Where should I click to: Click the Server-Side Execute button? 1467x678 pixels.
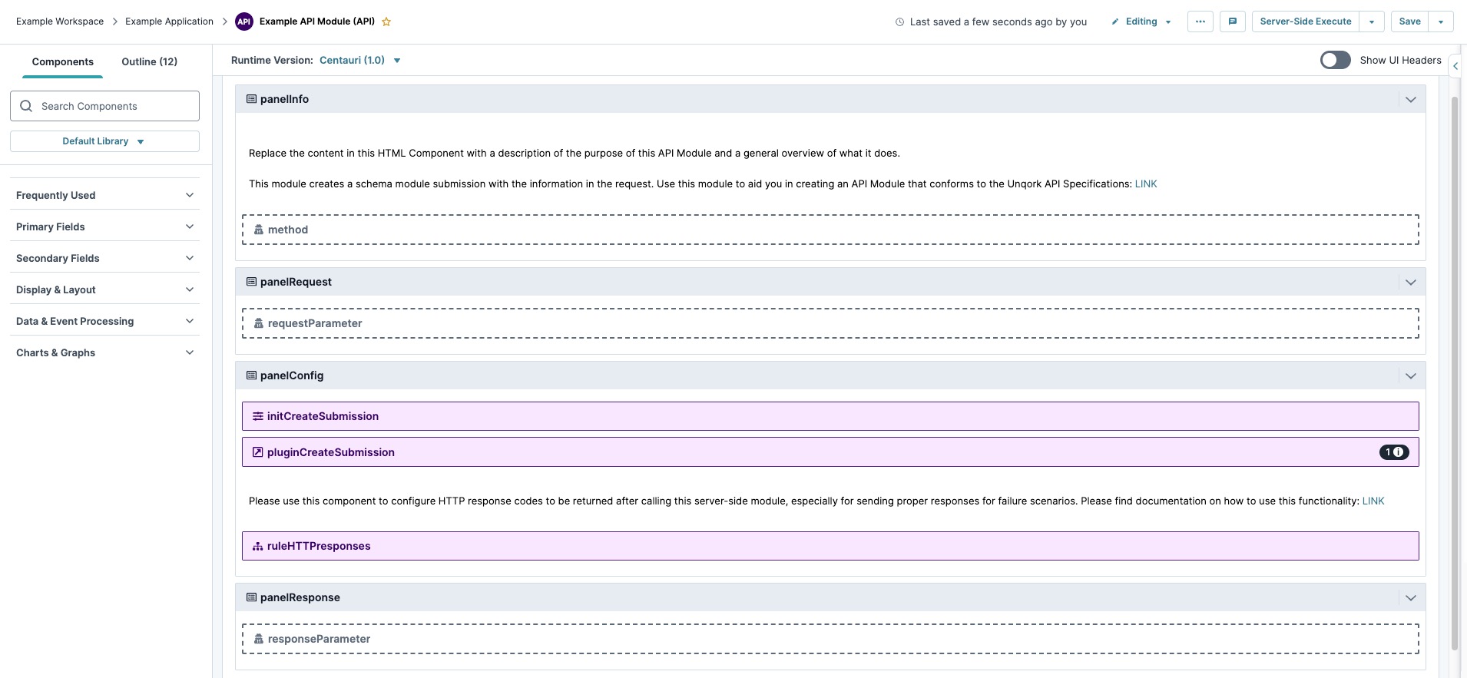(1306, 21)
